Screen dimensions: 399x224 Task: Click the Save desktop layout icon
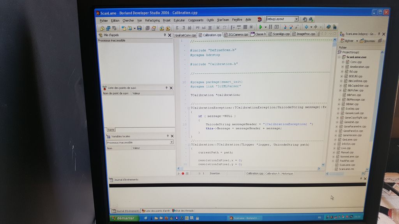point(305,19)
